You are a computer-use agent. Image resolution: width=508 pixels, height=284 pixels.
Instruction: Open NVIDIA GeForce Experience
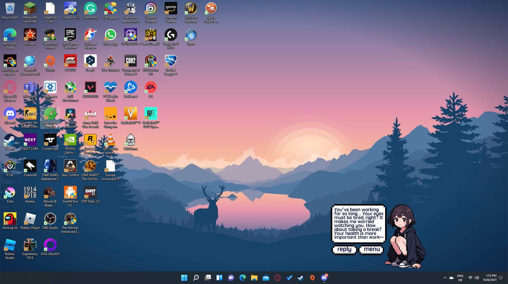click(x=70, y=140)
